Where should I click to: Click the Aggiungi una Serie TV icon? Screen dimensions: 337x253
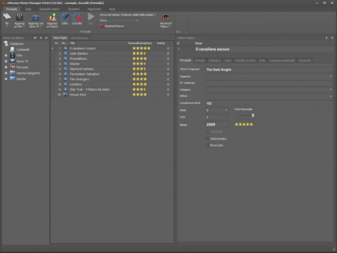tap(36, 17)
